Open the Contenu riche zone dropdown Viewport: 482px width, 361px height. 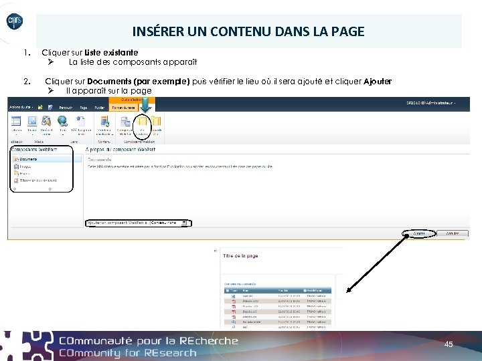(169, 223)
